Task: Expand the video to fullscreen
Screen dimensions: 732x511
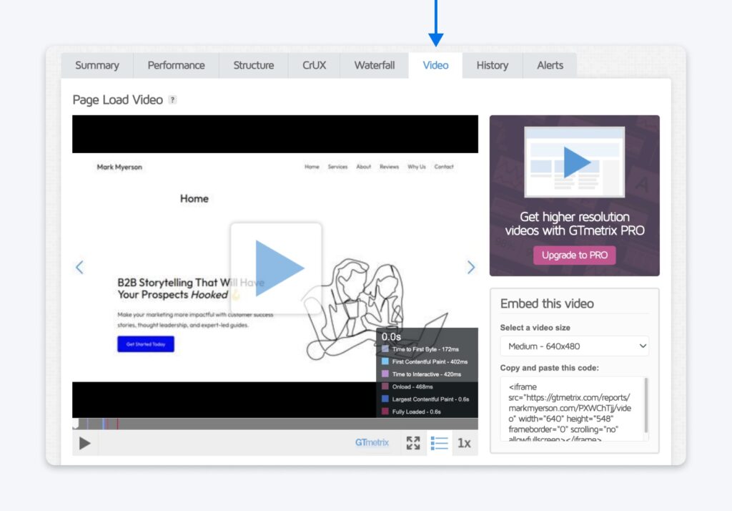Action: (x=413, y=443)
